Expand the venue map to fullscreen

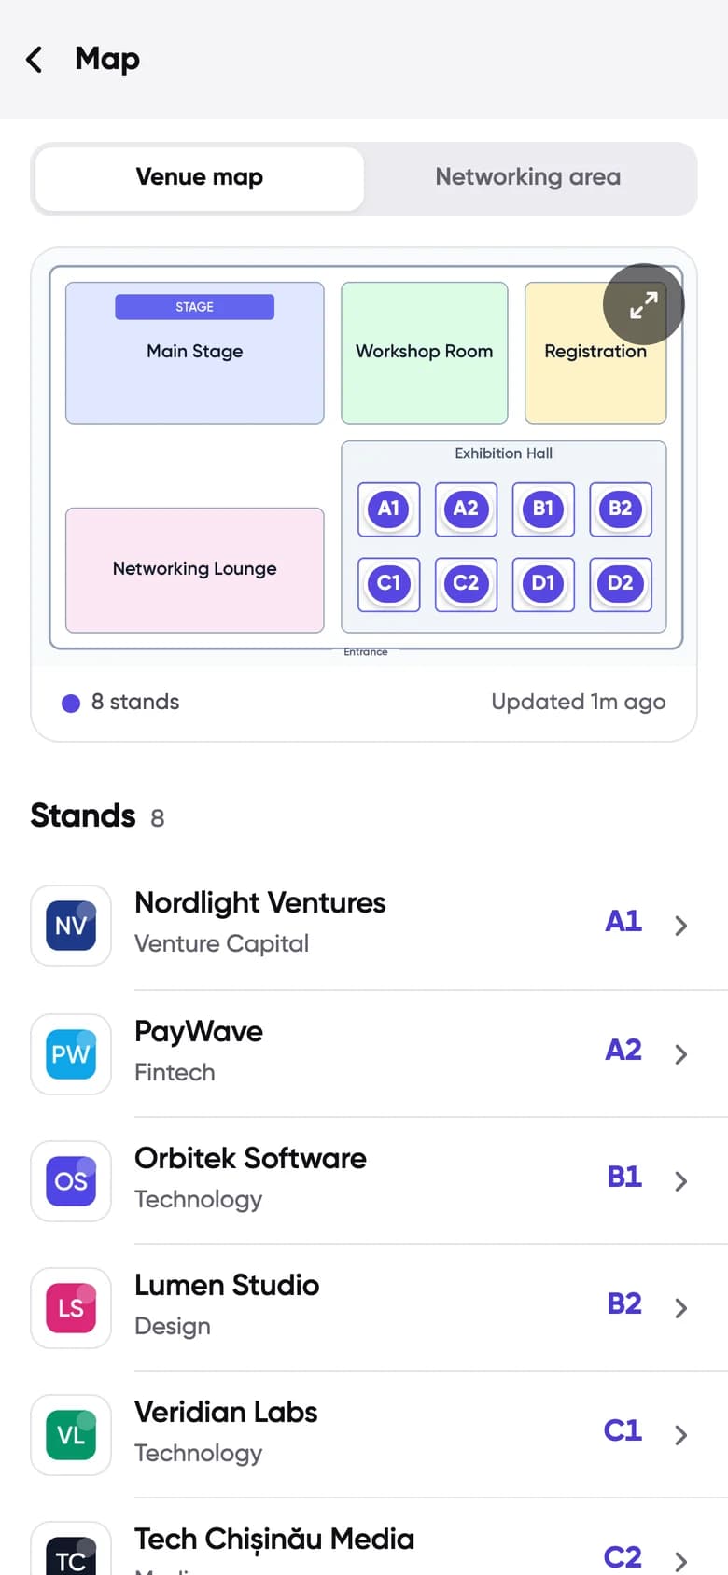[643, 304]
